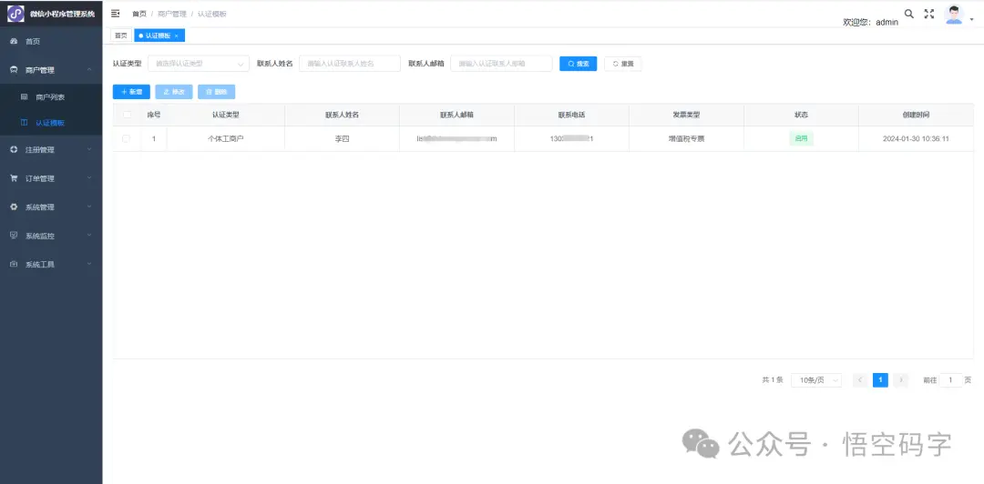Click the 共 1 条 total count text

click(773, 380)
